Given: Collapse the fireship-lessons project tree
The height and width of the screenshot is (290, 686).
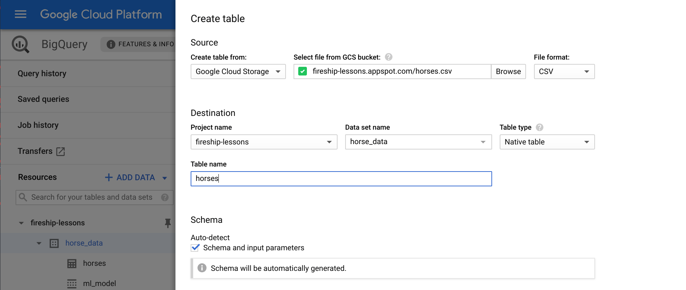Looking at the screenshot, I should (x=21, y=223).
